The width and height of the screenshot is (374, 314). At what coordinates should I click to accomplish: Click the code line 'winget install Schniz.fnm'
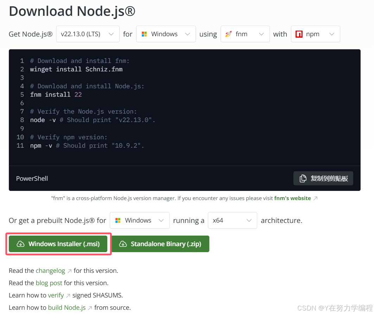pos(76,69)
